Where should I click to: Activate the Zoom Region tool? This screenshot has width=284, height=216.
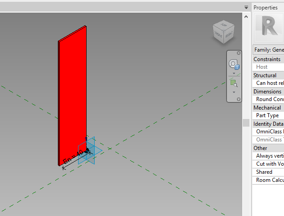coord(234,84)
